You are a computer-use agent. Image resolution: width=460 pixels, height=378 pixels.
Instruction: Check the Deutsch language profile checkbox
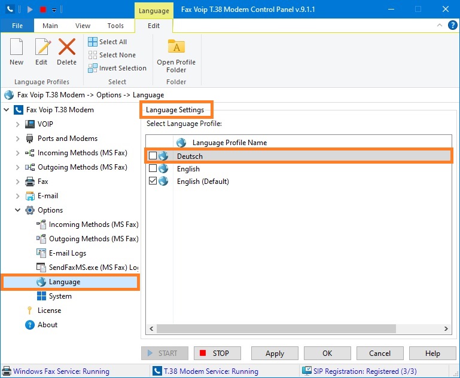click(x=153, y=155)
